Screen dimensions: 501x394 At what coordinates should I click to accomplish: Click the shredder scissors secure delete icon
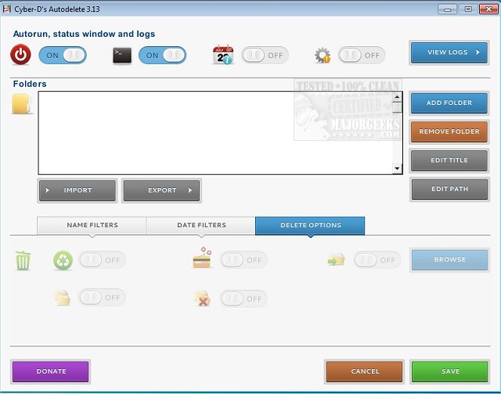pos(202,258)
